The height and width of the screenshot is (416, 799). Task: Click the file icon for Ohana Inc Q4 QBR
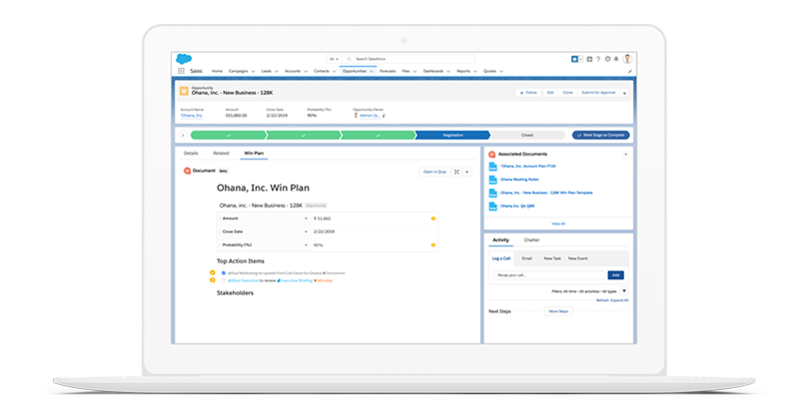pos(492,207)
